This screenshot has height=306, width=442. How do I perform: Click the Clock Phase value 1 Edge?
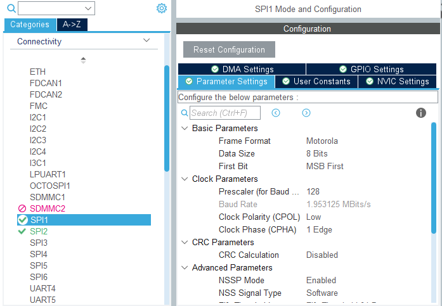click(x=319, y=230)
